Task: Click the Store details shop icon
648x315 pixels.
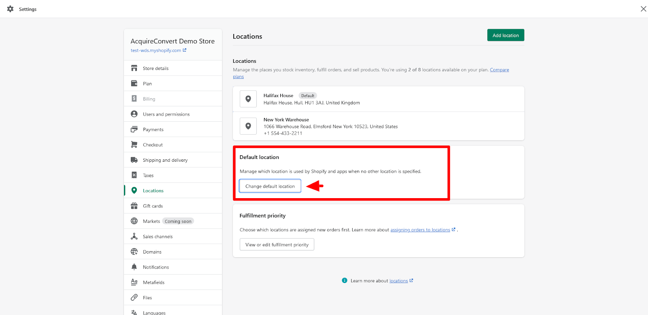Action: tap(134, 68)
